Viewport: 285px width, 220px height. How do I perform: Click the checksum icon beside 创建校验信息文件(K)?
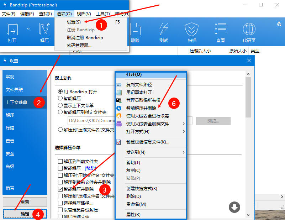pos(119,142)
